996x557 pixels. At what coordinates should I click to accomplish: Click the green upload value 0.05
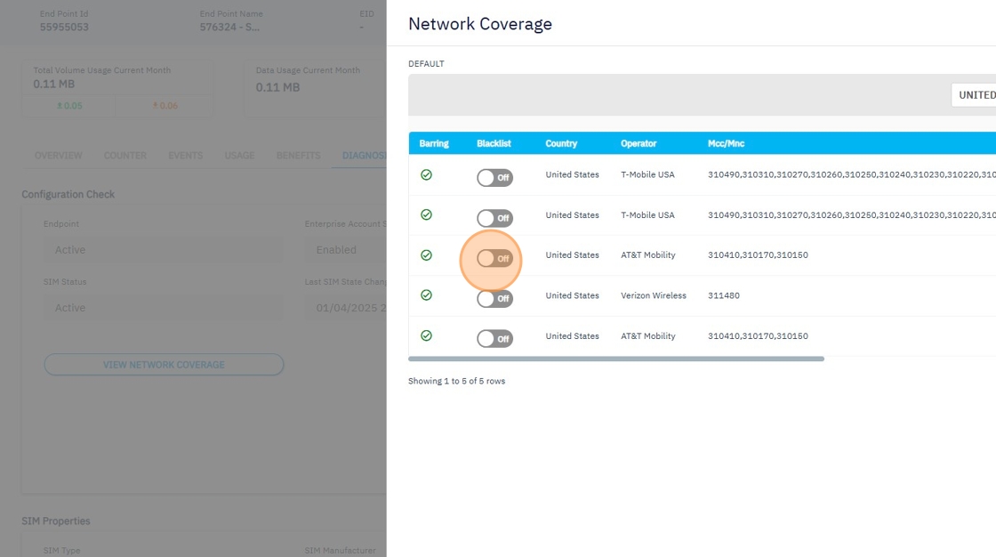pos(70,106)
